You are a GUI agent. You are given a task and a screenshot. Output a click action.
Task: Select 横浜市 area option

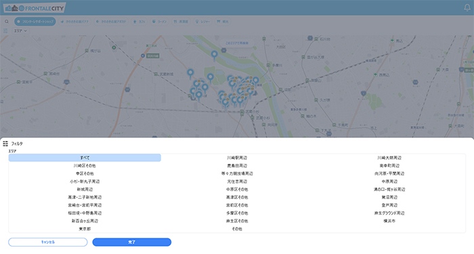pos(389,221)
